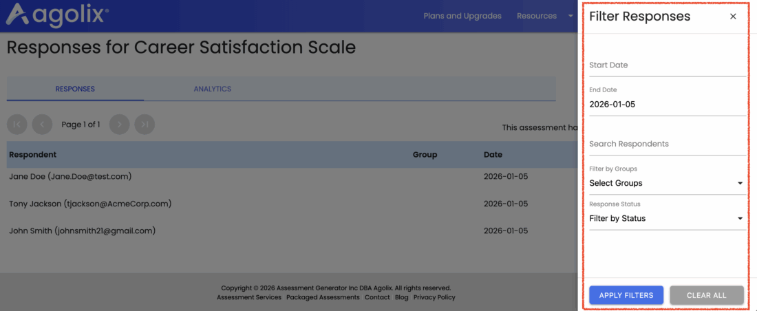The image size is (757, 311).
Task: Switch to the Analytics tab
Action: (212, 89)
